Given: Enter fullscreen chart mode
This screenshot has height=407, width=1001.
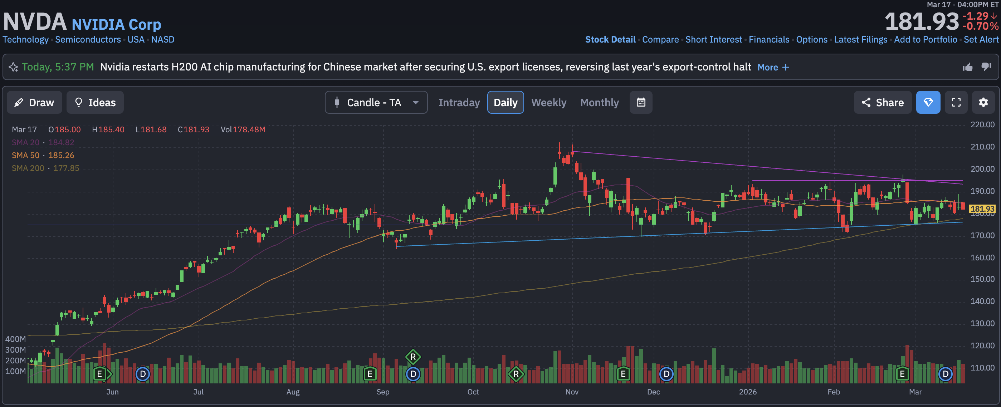Looking at the screenshot, I should click(x=956, y=103).
